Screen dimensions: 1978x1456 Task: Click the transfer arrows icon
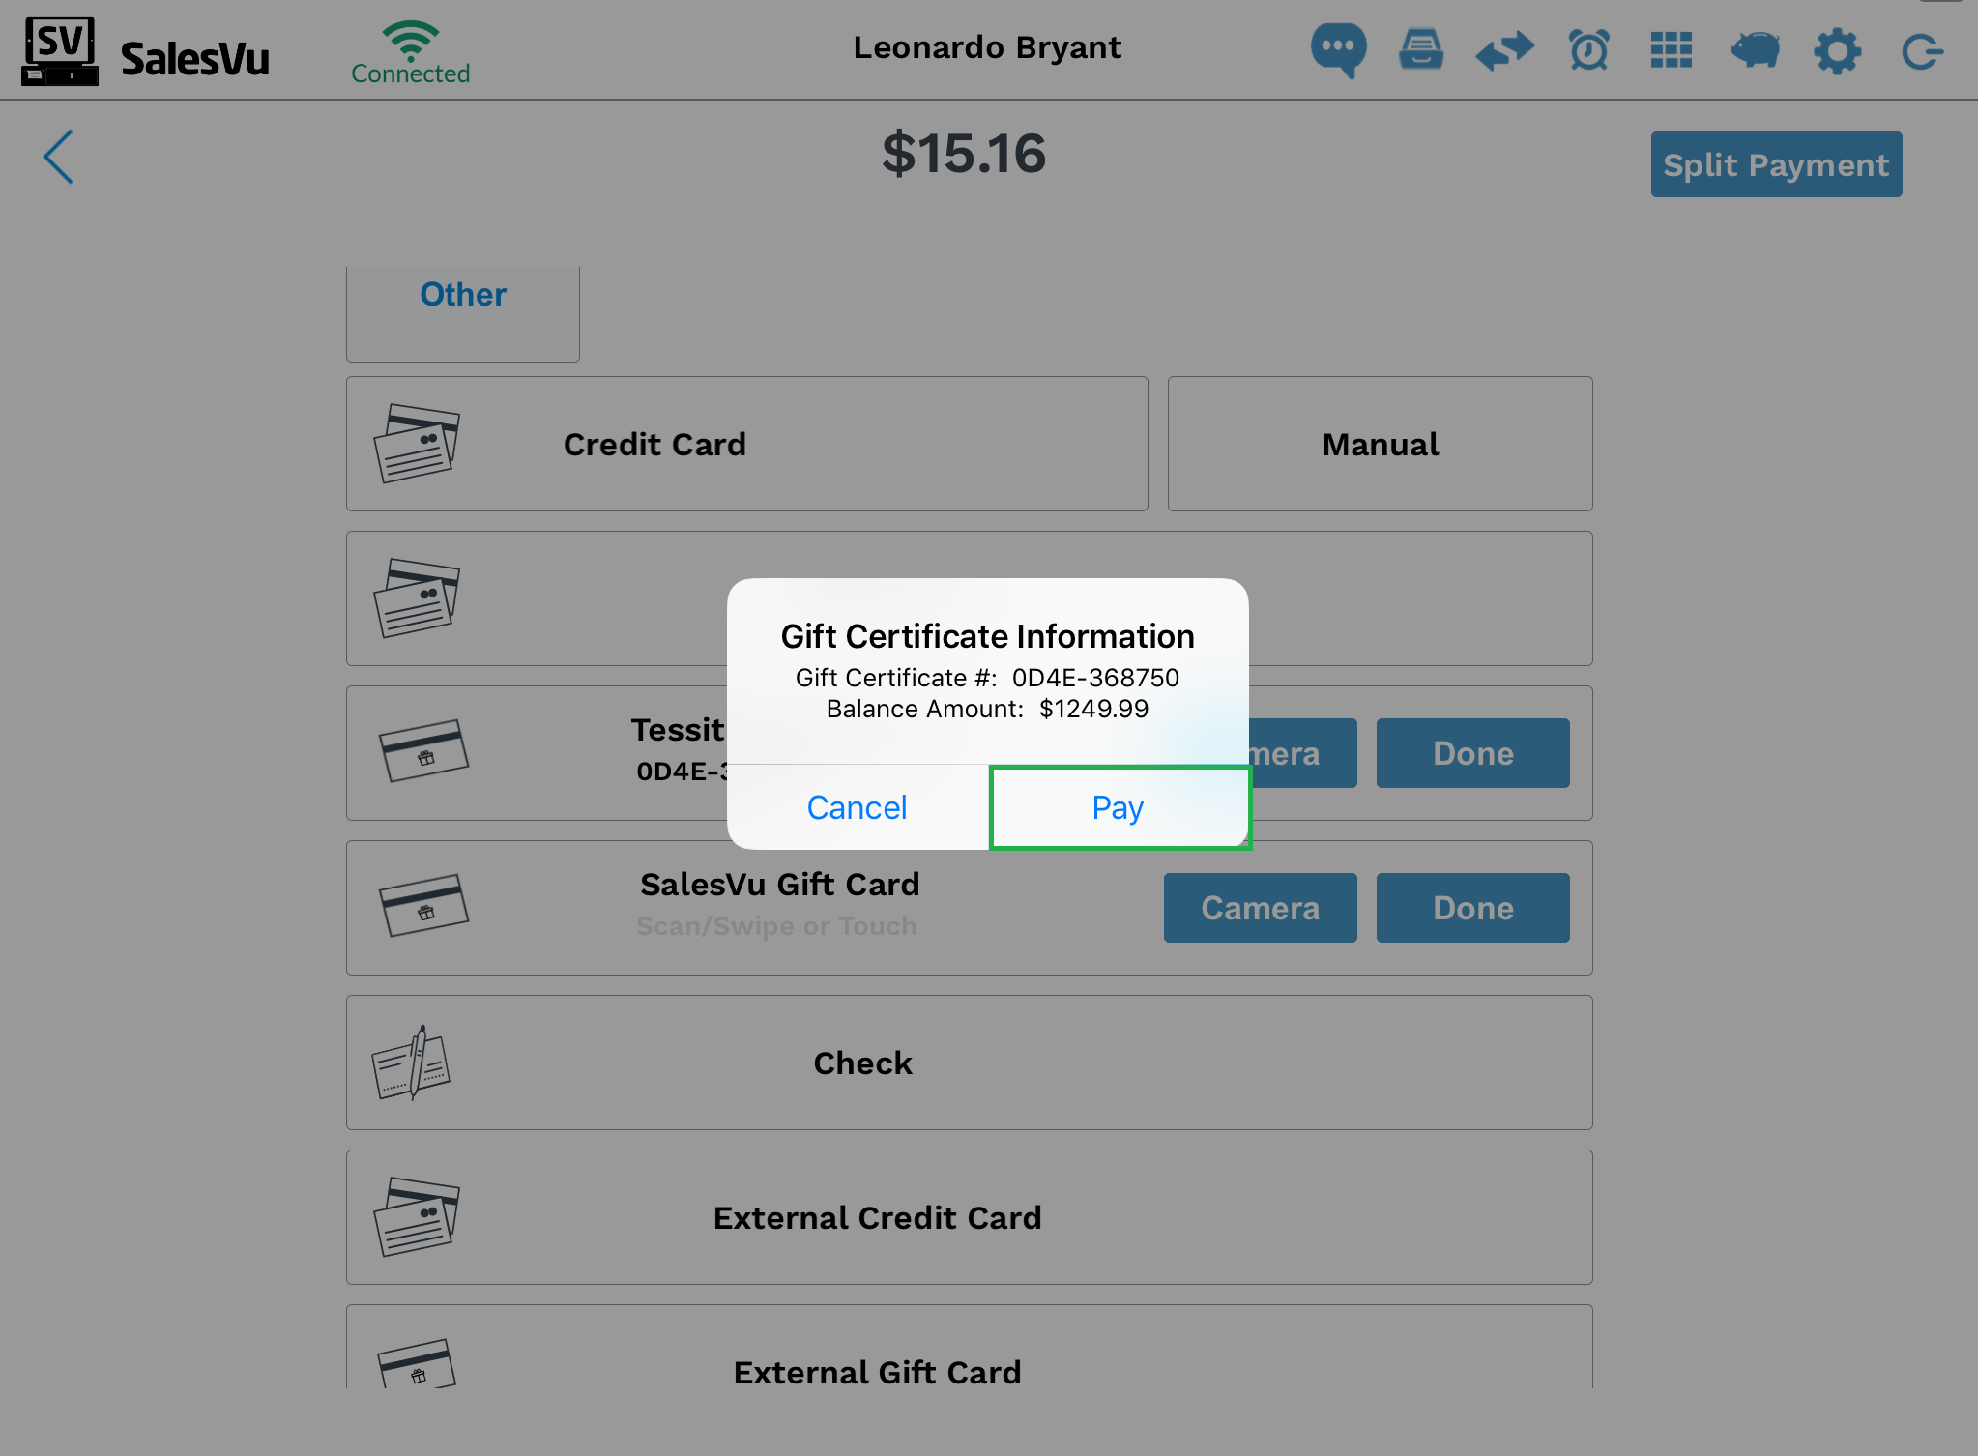(1504, 50)
